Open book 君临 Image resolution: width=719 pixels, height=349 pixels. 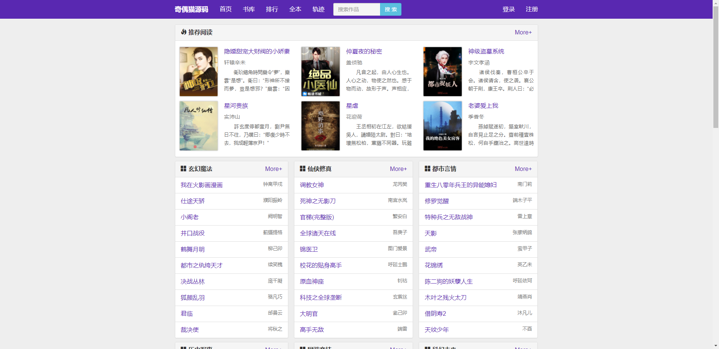coord(186,314)
